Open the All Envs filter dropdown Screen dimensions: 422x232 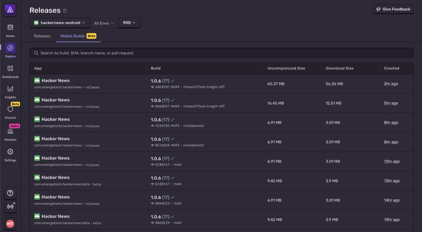104,23
